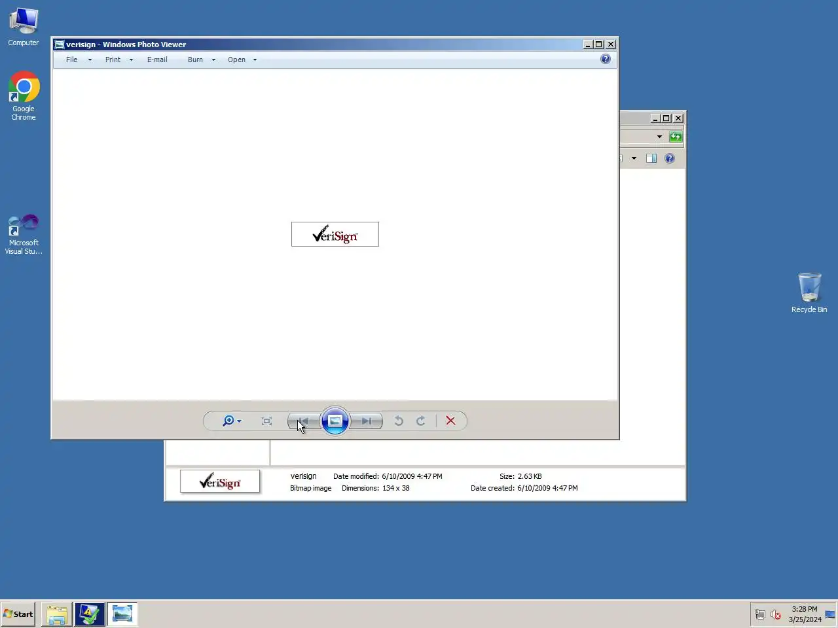Click the VeriSign image in the viewer
Viewport: 838px width, 628px height.
(x=335, y=234)
